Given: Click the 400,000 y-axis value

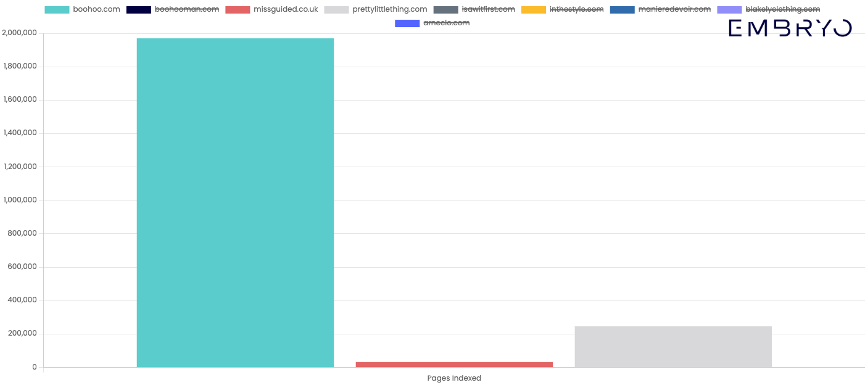Looking at the screenshot, I should point(22,300).
